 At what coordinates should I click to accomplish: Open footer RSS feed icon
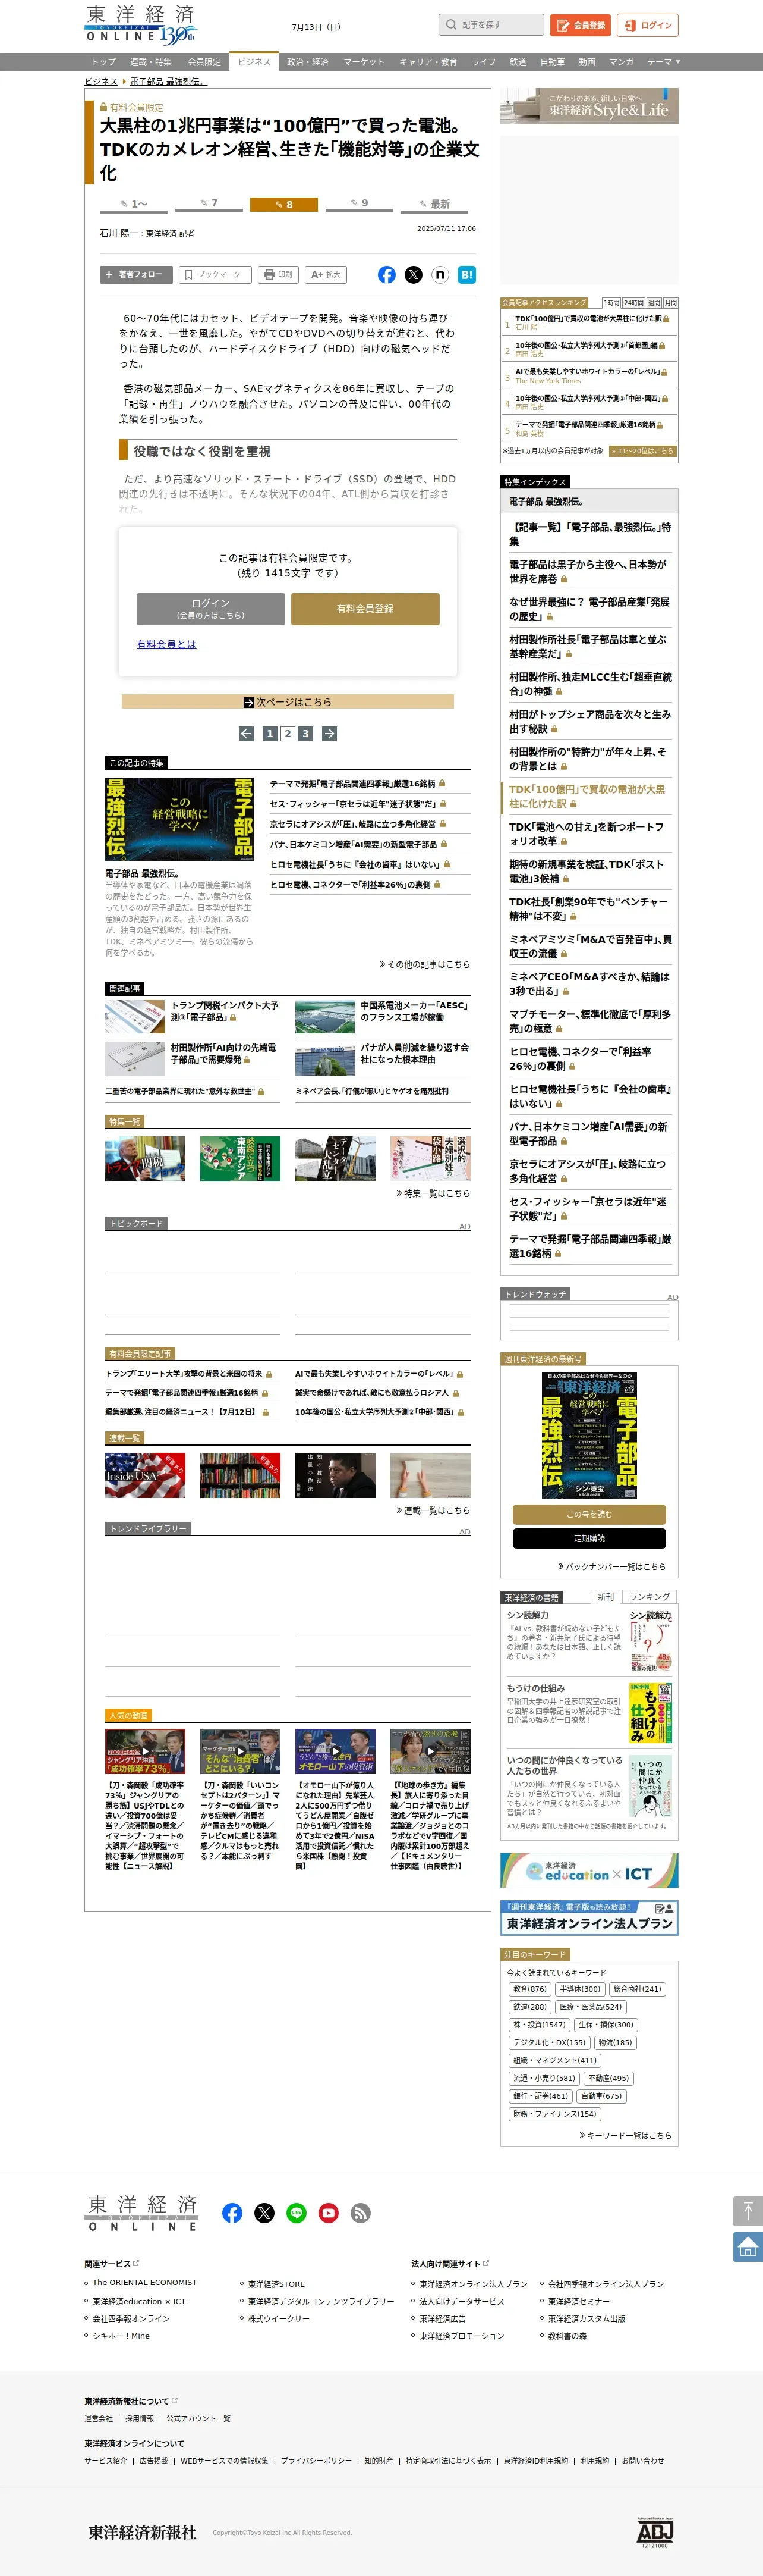(361, 2213)
